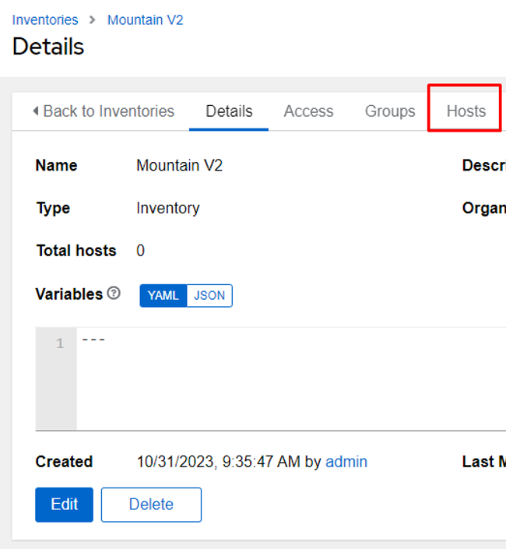Click the Mountain V2 name value
The height and width of the screenshot is (549, 506).
coord(179,165)
